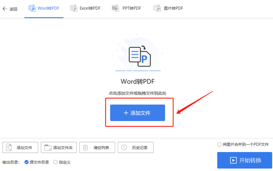This screenshot has height=171, width=273.
Task: Choose the 自定义 output directory option
Action: 62,162
